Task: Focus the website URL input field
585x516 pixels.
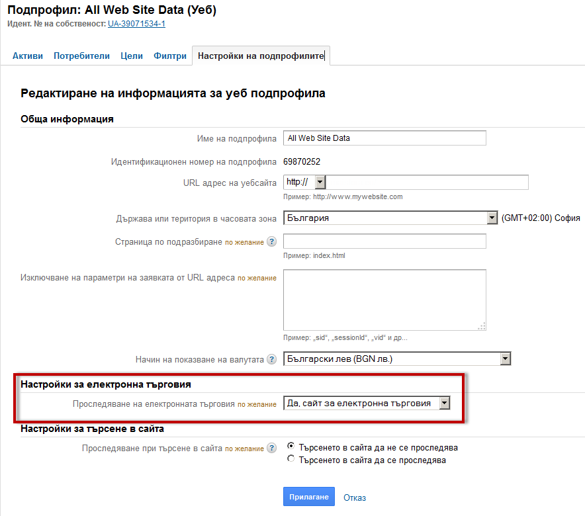Action: point(427,182)
